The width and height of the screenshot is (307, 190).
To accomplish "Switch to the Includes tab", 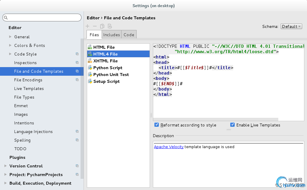I will [x=112, y=35].
